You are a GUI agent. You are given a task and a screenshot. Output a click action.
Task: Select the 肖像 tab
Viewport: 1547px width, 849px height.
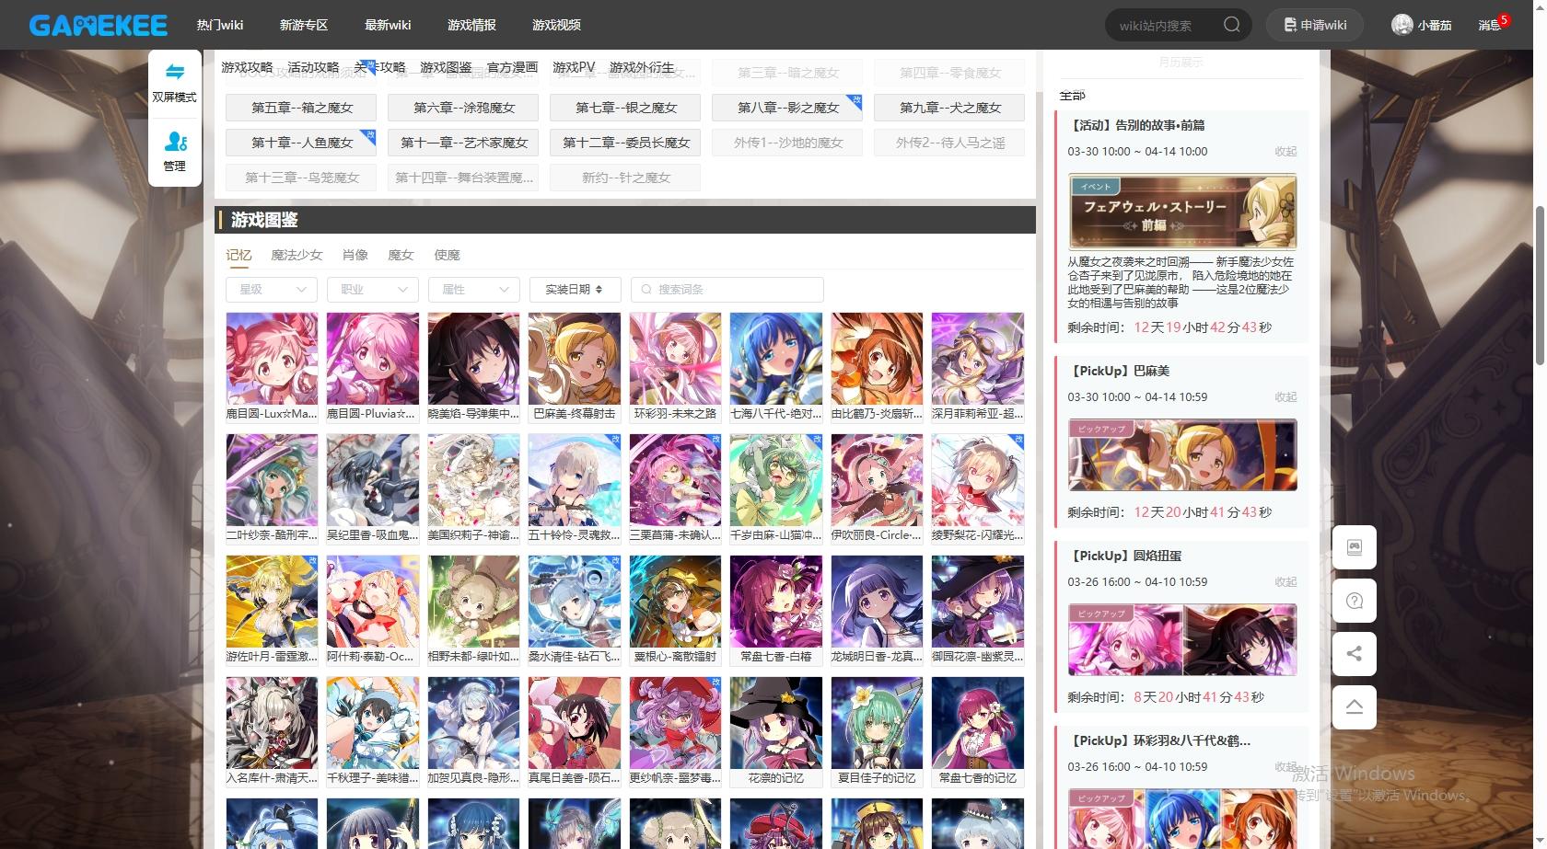point(355,255)
